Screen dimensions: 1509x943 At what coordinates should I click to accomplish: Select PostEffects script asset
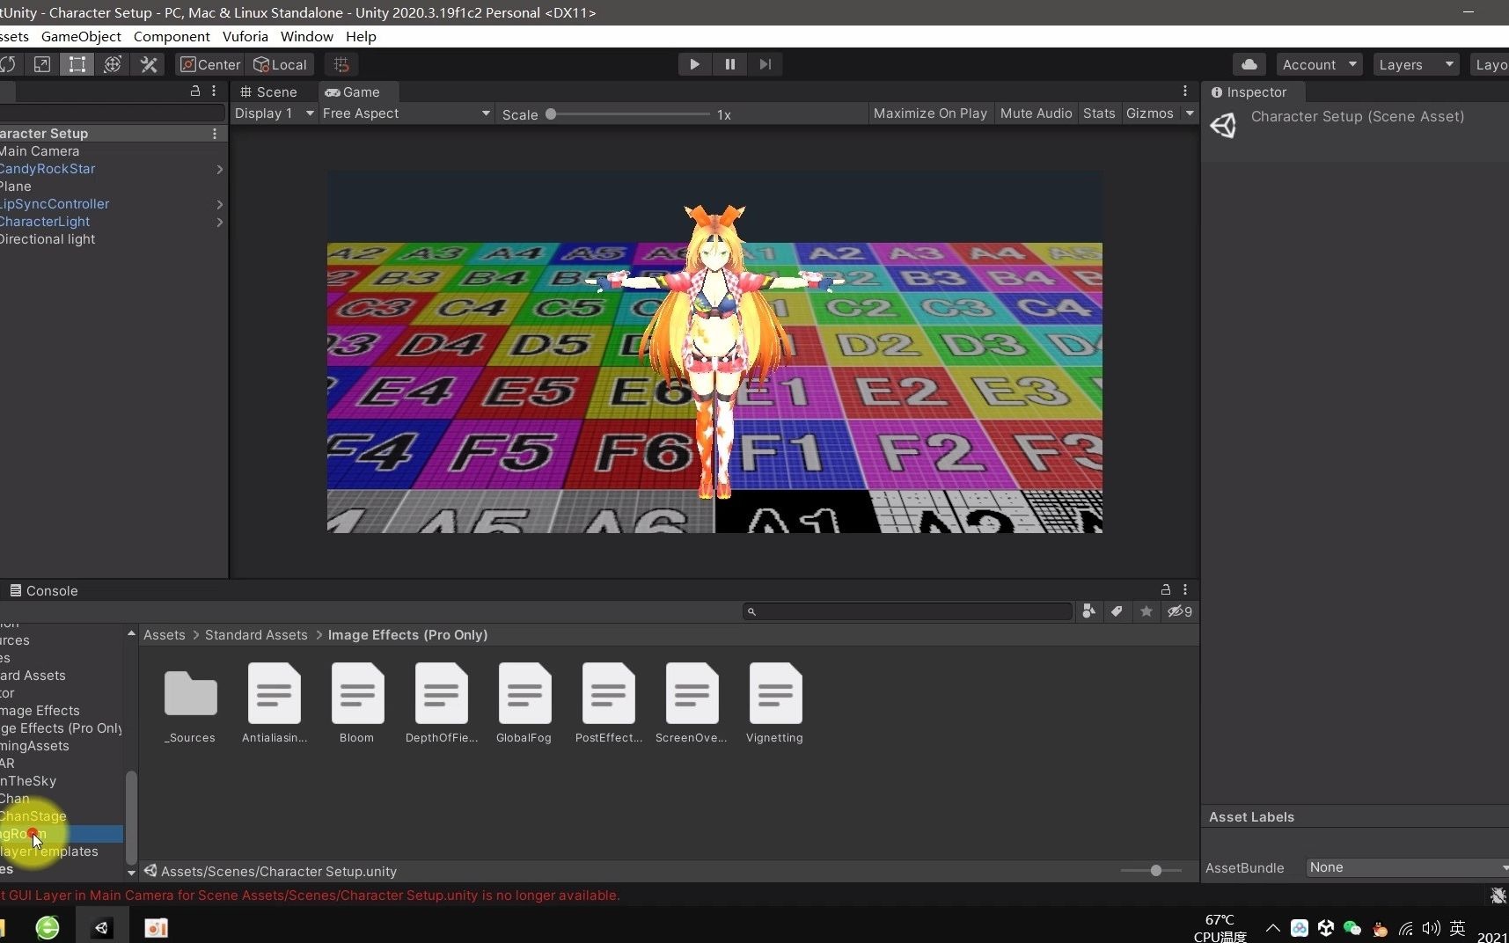click(609, 703)
